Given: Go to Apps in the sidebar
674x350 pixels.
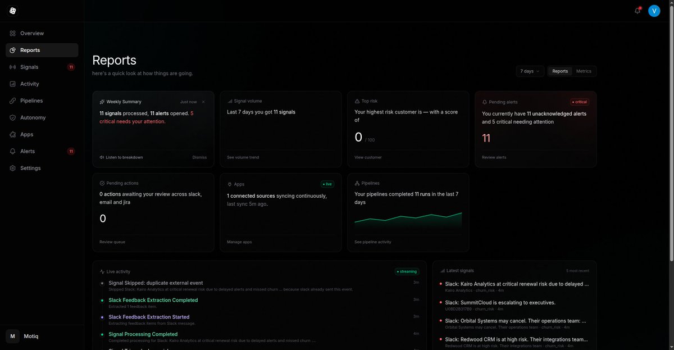Looking at the screenshot, I should coord(42,134).
